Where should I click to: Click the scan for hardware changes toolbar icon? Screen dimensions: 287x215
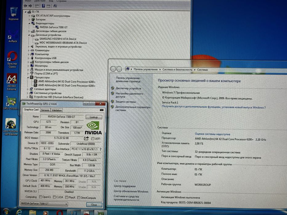pos(55,6)
